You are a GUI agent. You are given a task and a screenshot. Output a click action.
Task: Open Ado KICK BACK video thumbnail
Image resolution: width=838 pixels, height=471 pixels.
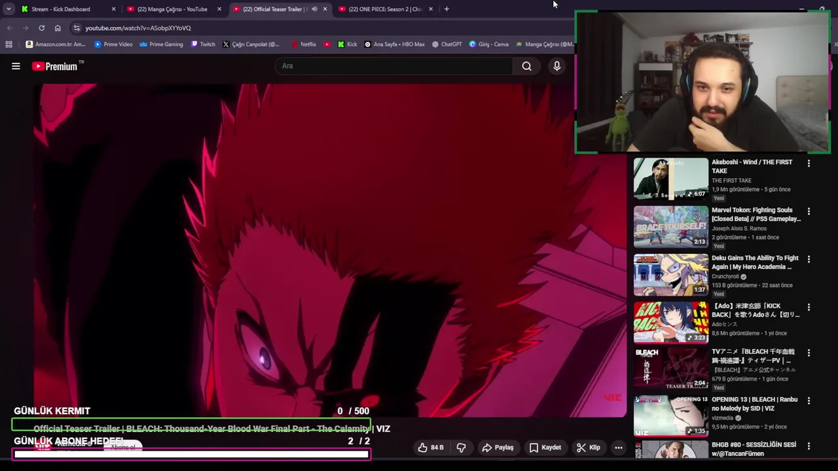[x=671, y=323]
